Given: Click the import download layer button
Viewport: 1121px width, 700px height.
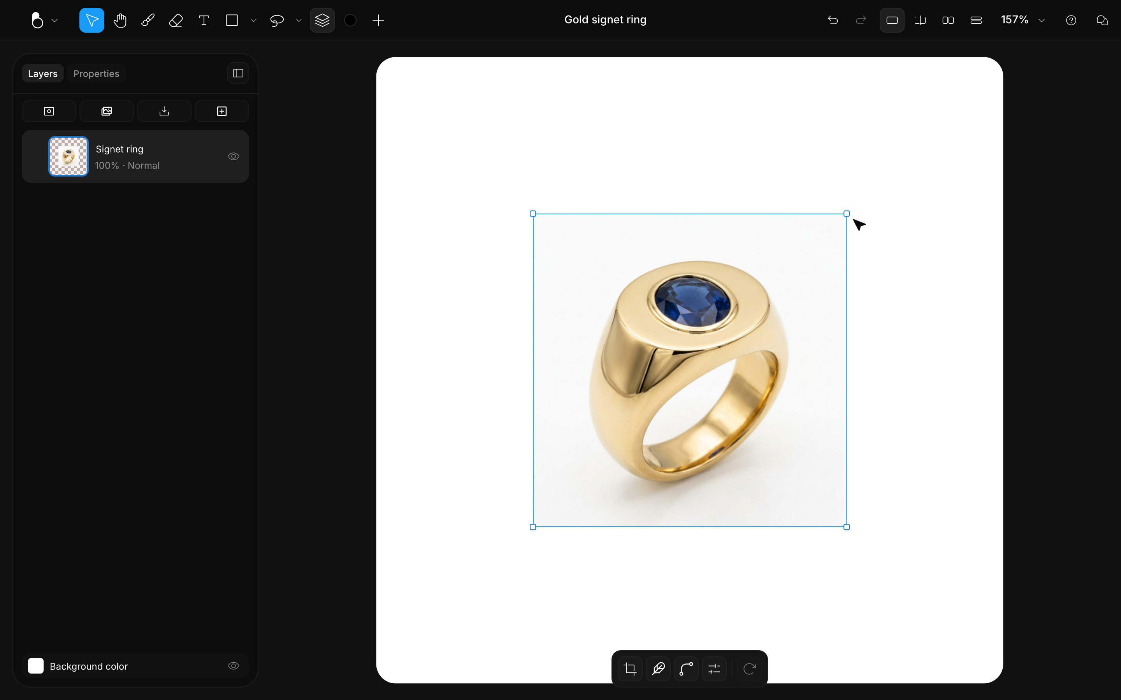Looking at the screenshot, I should pyautogui.click(x=164, y=111).
